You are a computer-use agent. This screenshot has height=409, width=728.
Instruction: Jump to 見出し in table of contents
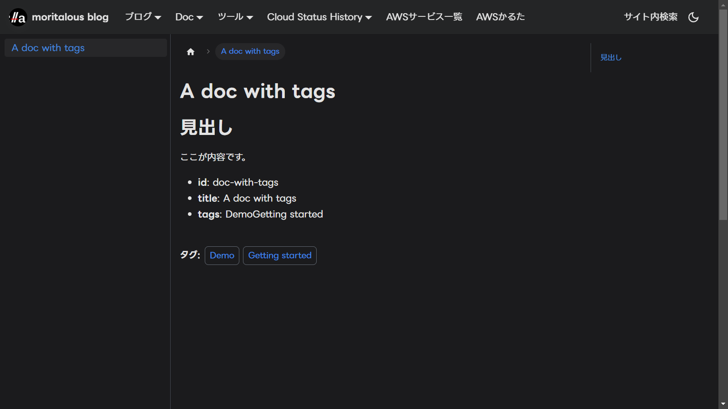point(611,58)
